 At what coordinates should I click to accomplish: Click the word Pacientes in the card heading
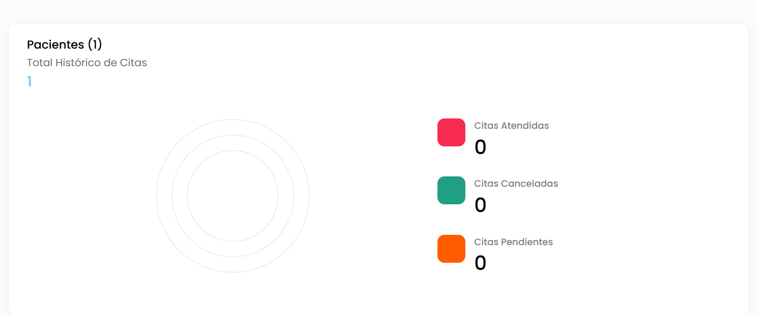[x=55, y=44]
